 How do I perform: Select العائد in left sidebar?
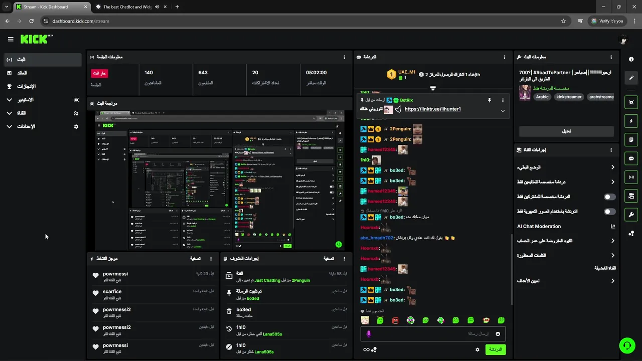pos(43,73)
